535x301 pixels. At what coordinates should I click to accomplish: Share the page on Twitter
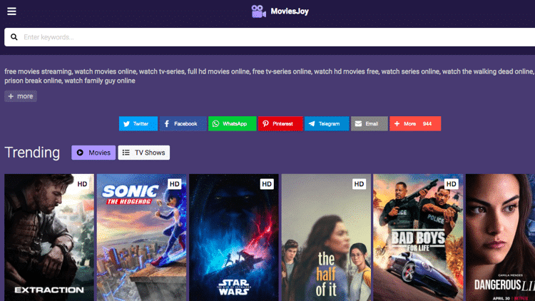[138, 123]
